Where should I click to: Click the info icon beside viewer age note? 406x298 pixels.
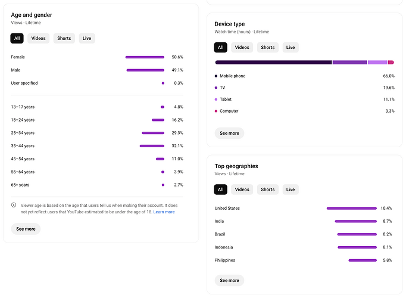[x=14, y=205]
